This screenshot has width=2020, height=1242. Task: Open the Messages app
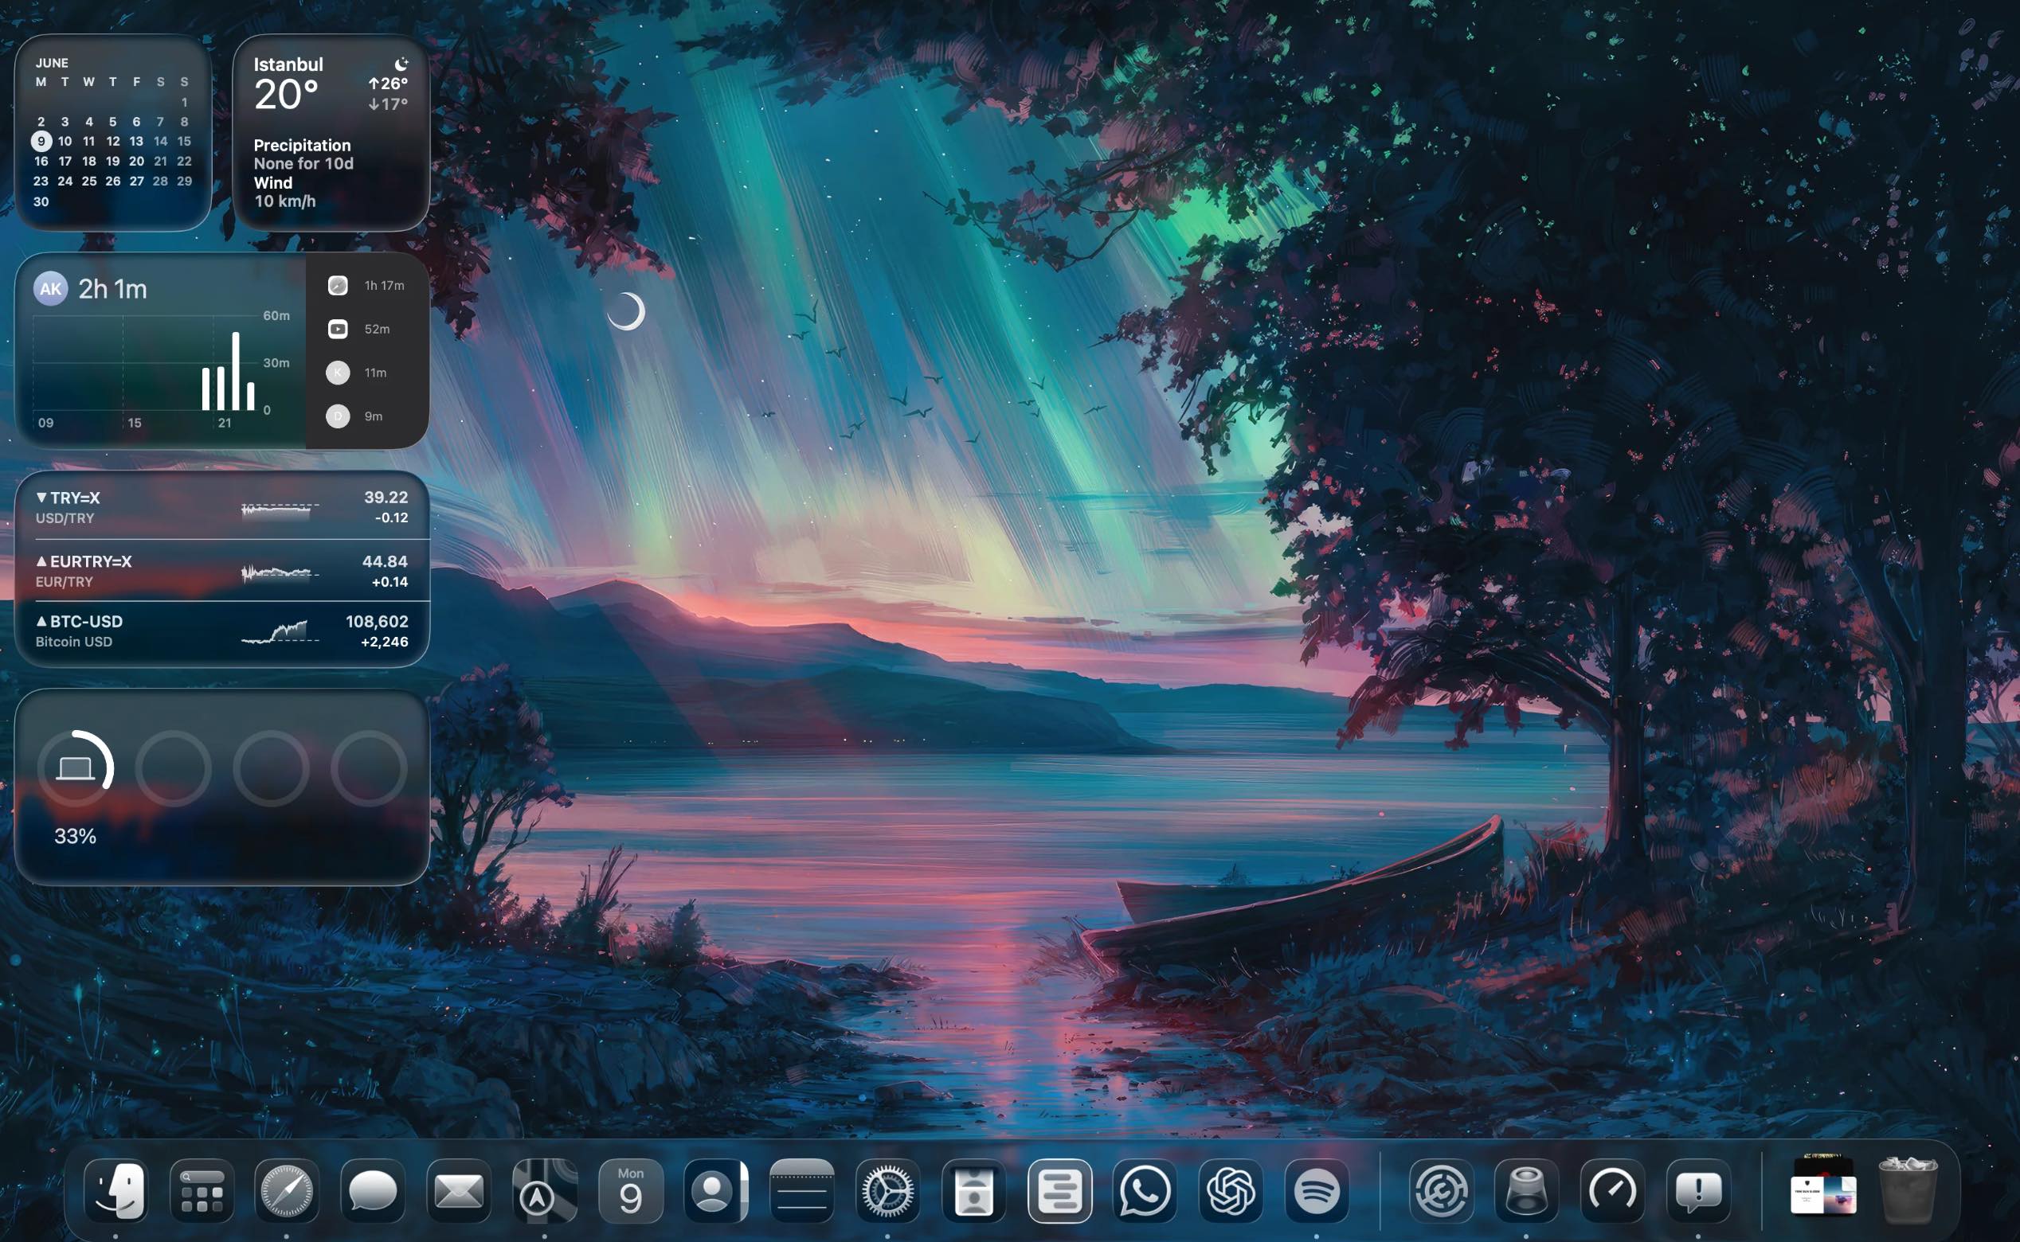point(372,1190)
